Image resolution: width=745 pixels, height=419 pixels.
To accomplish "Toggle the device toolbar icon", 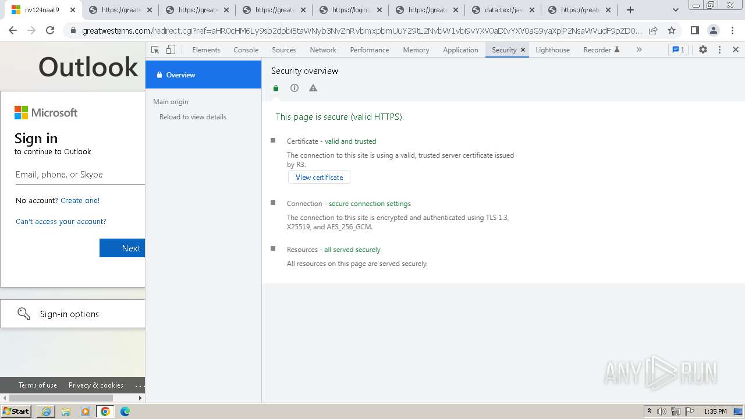I will [171, 50].
